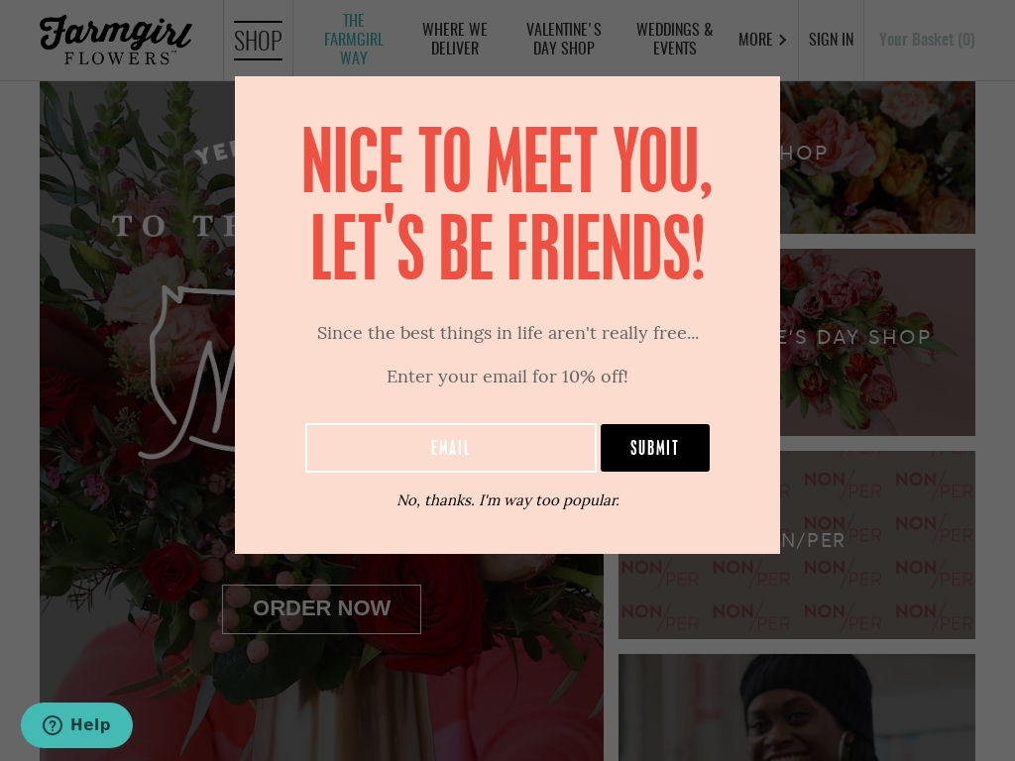The height and width of the screenshot is (761, 1015).
Task: Open Valentine's Day Shop in navigation
Action: point(563,40)
